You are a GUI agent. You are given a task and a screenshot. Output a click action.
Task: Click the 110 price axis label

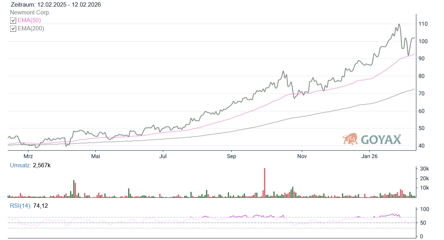coord(423,24)
